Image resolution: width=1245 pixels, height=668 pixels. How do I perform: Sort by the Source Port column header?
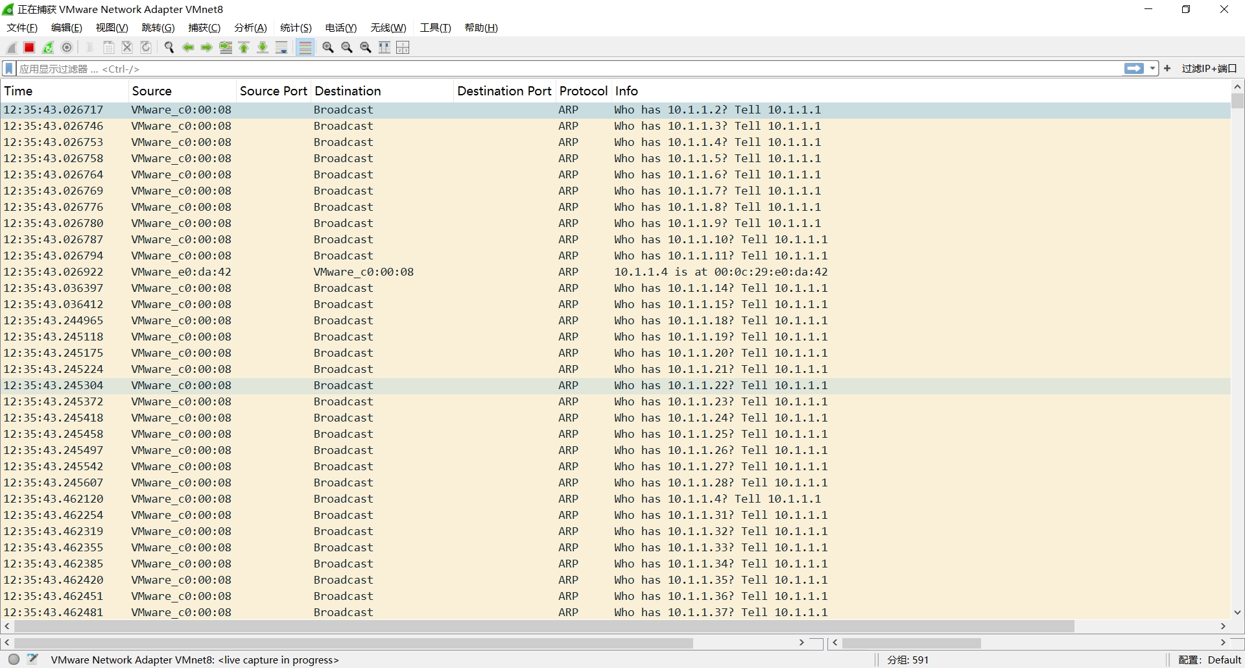(x=274, y=91)
